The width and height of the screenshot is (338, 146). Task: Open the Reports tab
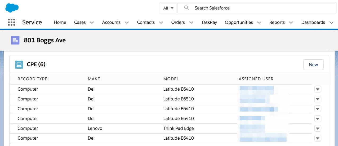tap(277, 22)
